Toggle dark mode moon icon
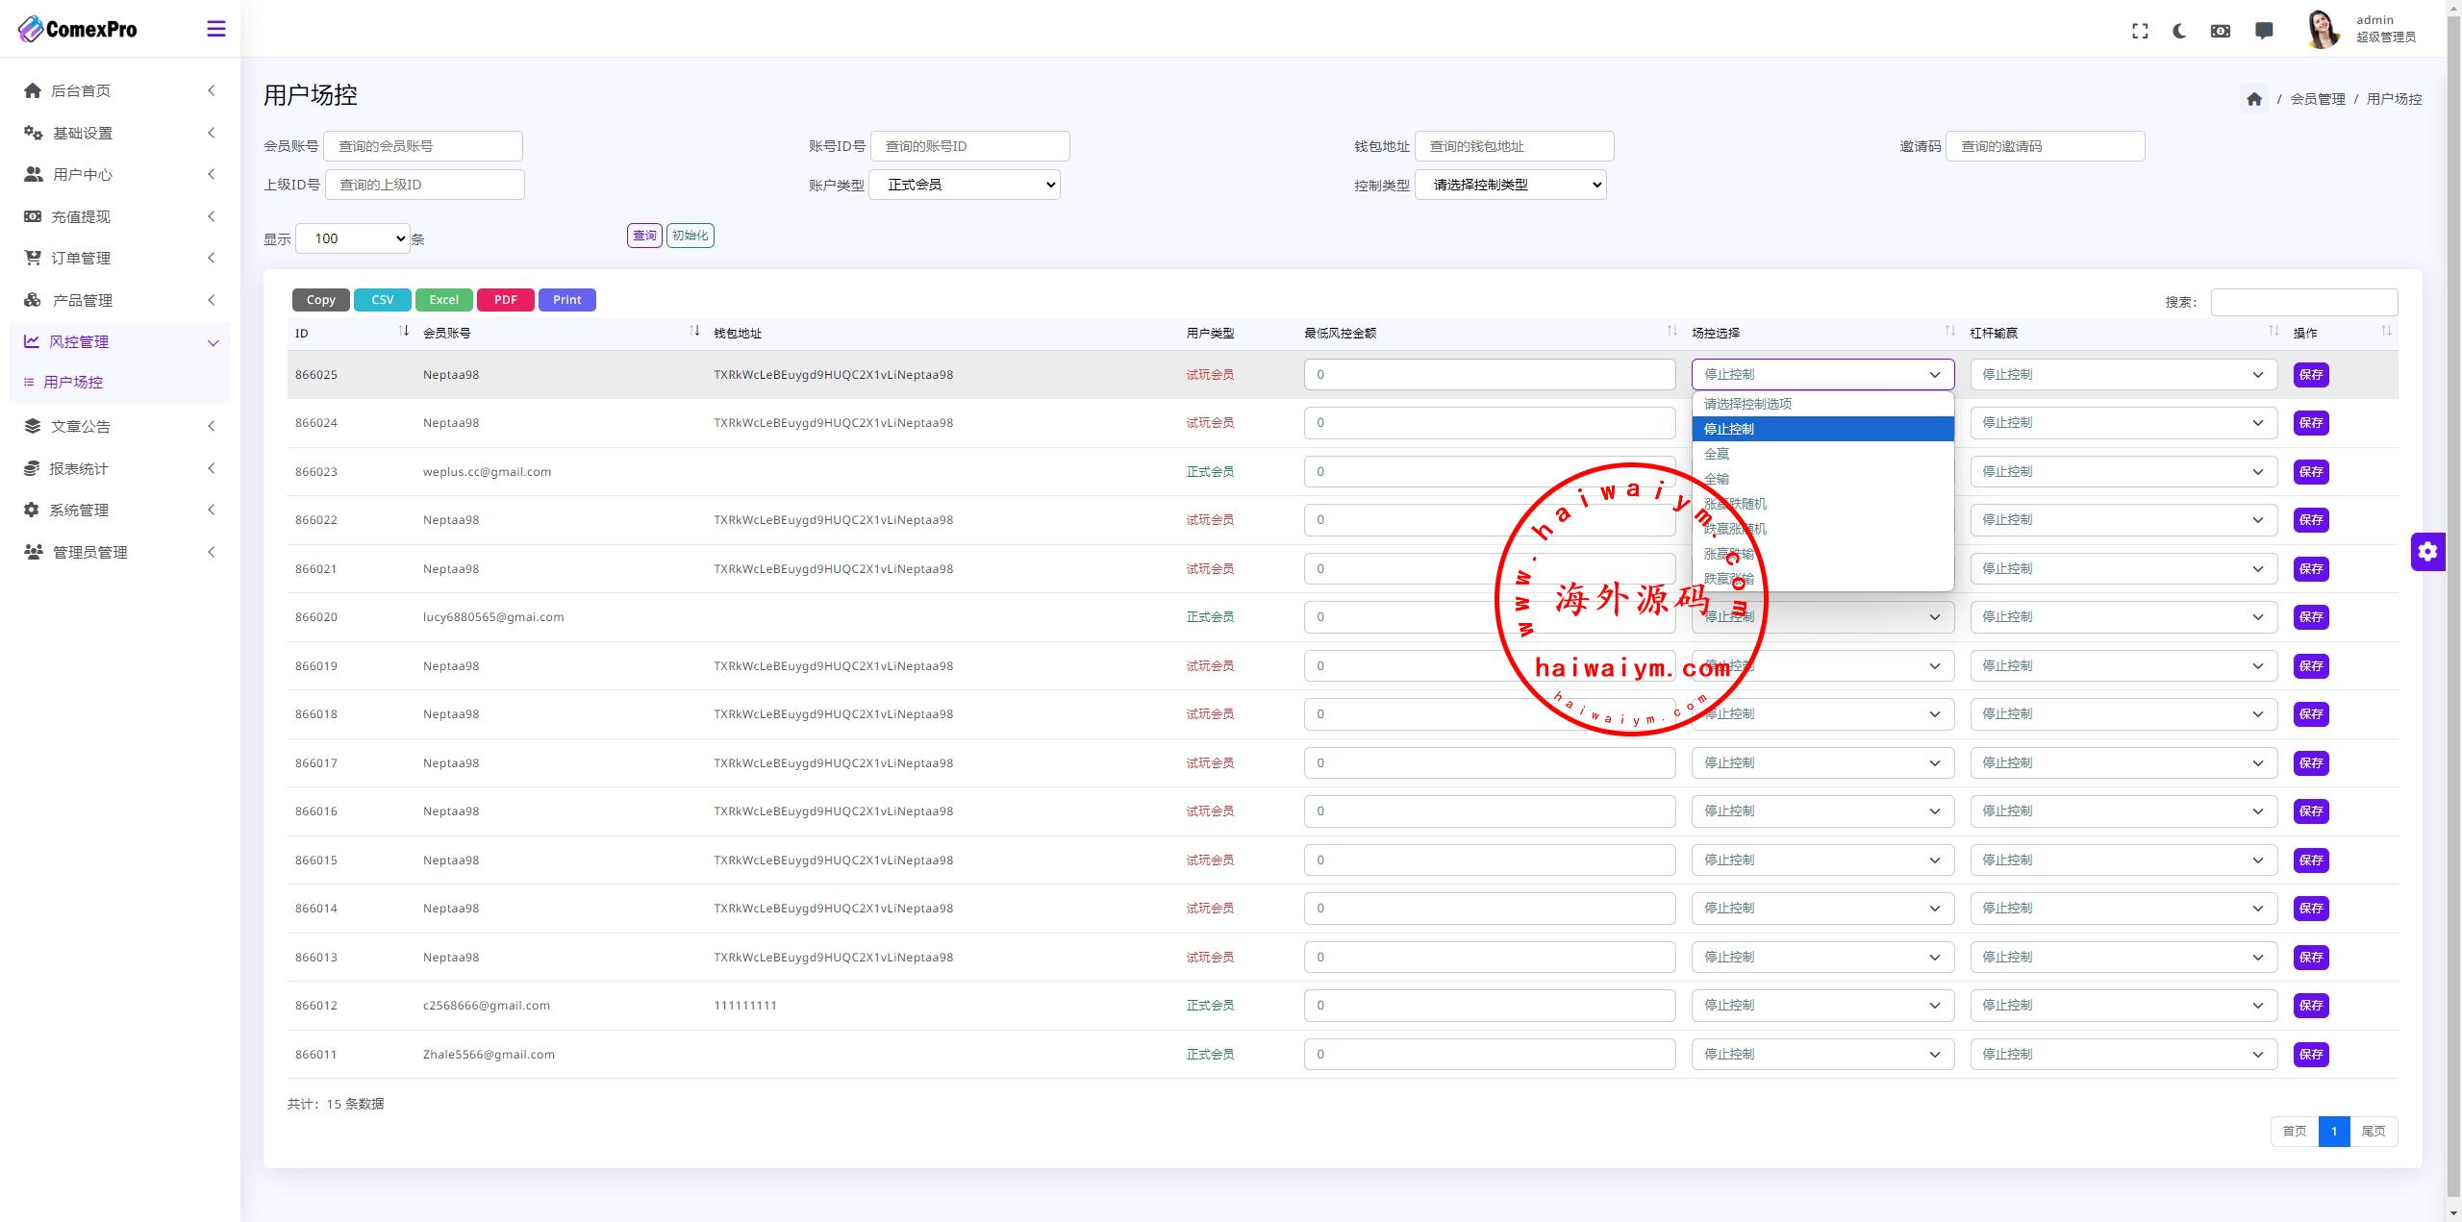The image size is (2462, 1222). point(2179,31)
